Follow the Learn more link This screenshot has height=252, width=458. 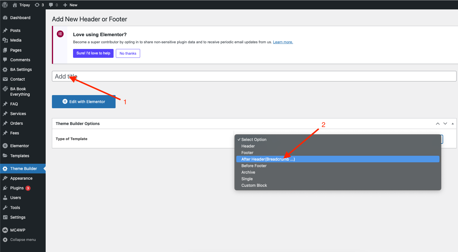click(x=283, y=42)
